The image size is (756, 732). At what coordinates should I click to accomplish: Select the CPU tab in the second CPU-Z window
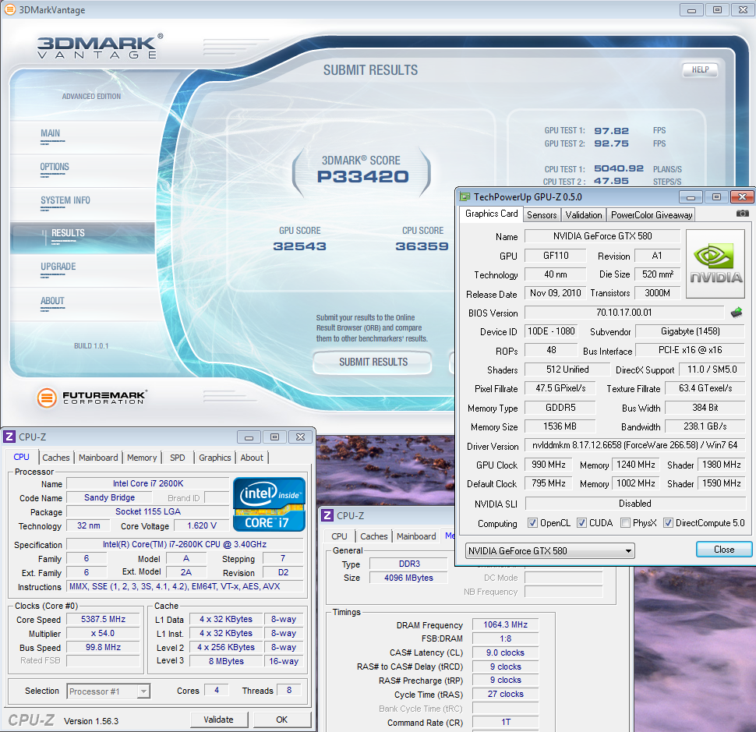[339, 536]
